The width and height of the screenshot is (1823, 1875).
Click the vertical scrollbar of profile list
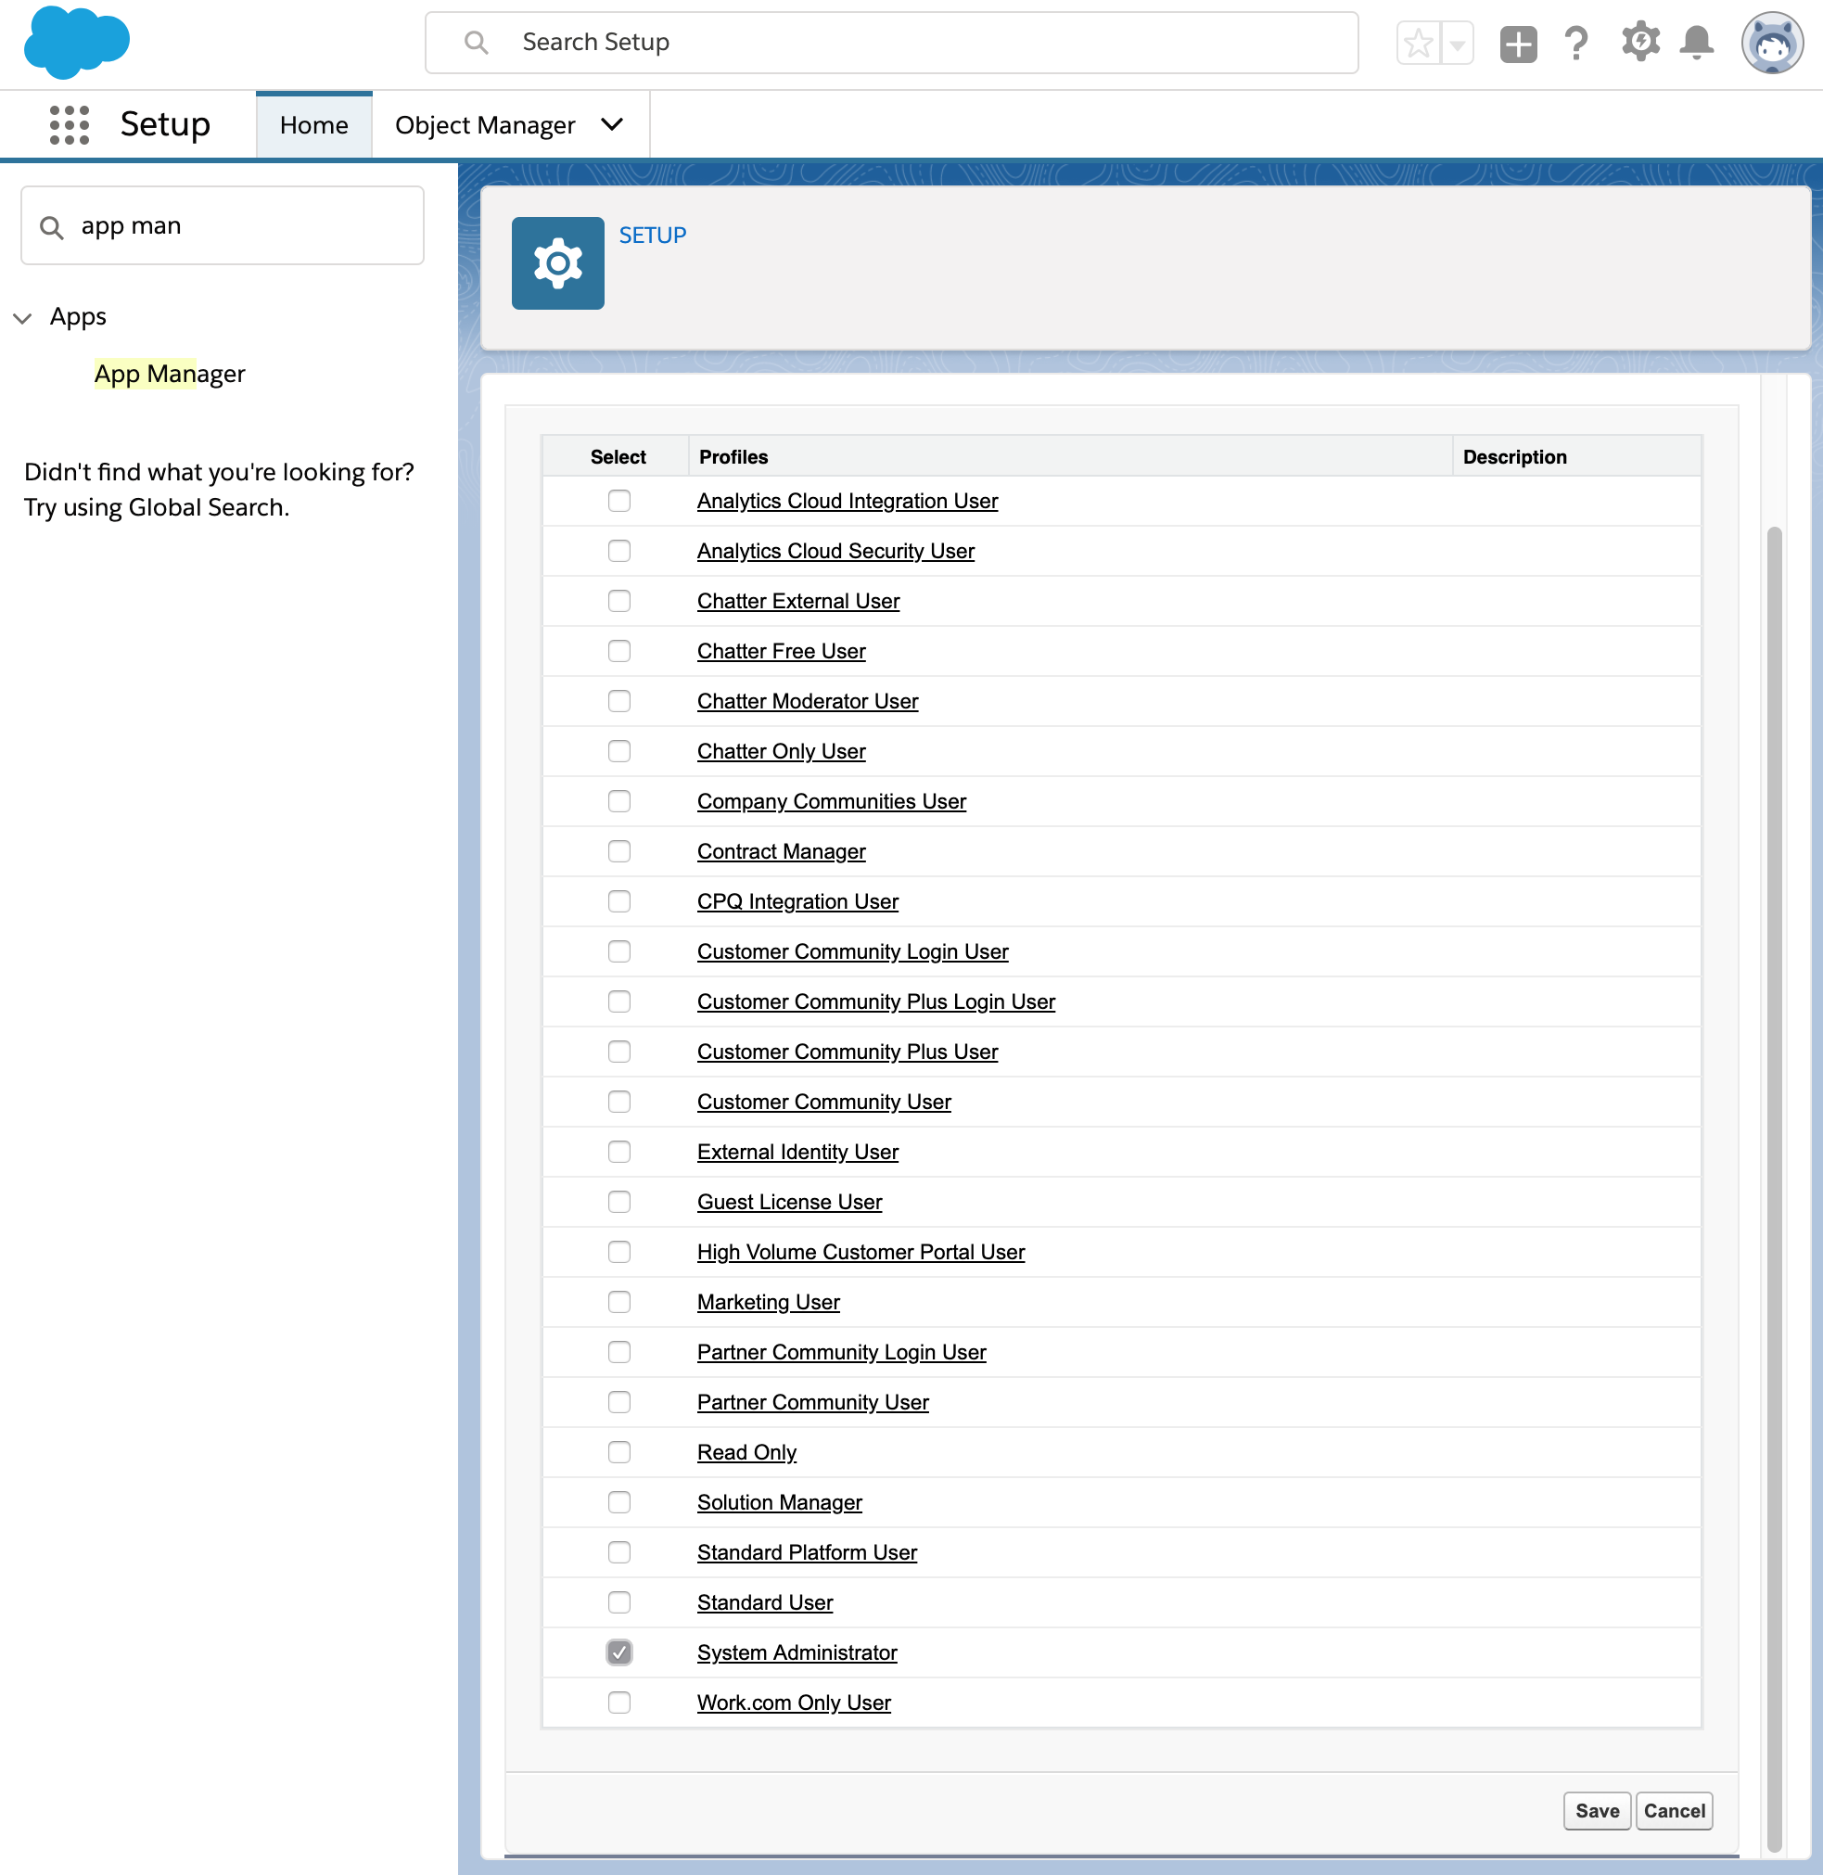tap(1773, 1188)
